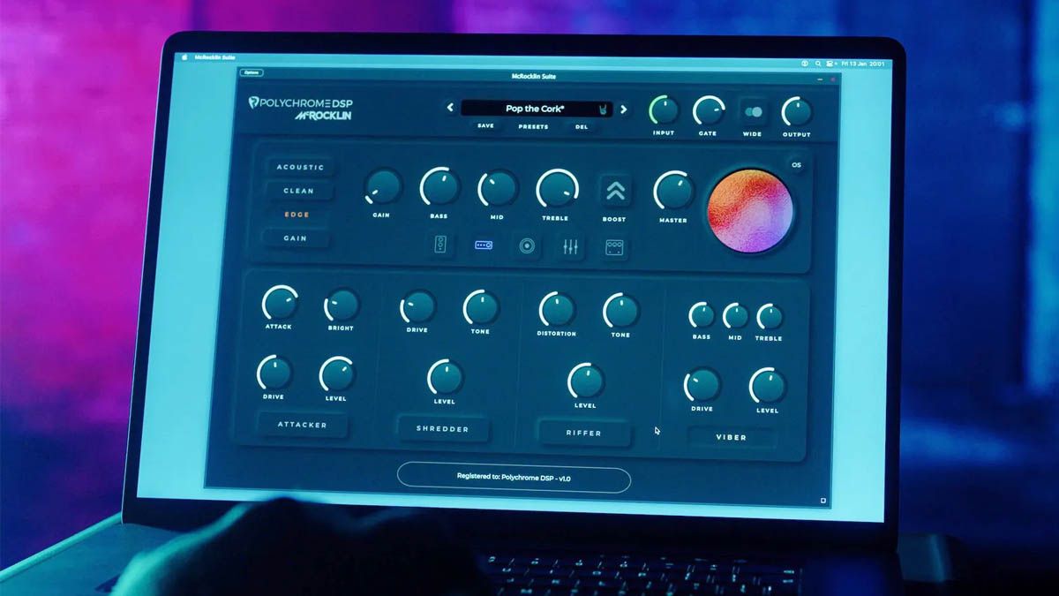Image resolution: width=1059 pixels, height=596 pixels.
Task: Click the rock-hand icon in the preset display
Action: (604, 109)
